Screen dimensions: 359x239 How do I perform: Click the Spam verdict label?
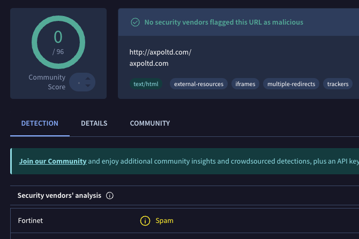(x=164, y=221)
